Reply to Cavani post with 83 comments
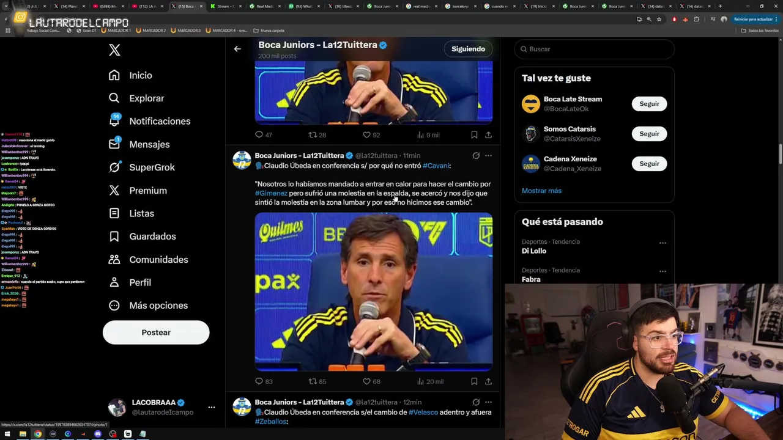The width and height of the screenshot is (783, 440). pos(264,381)
